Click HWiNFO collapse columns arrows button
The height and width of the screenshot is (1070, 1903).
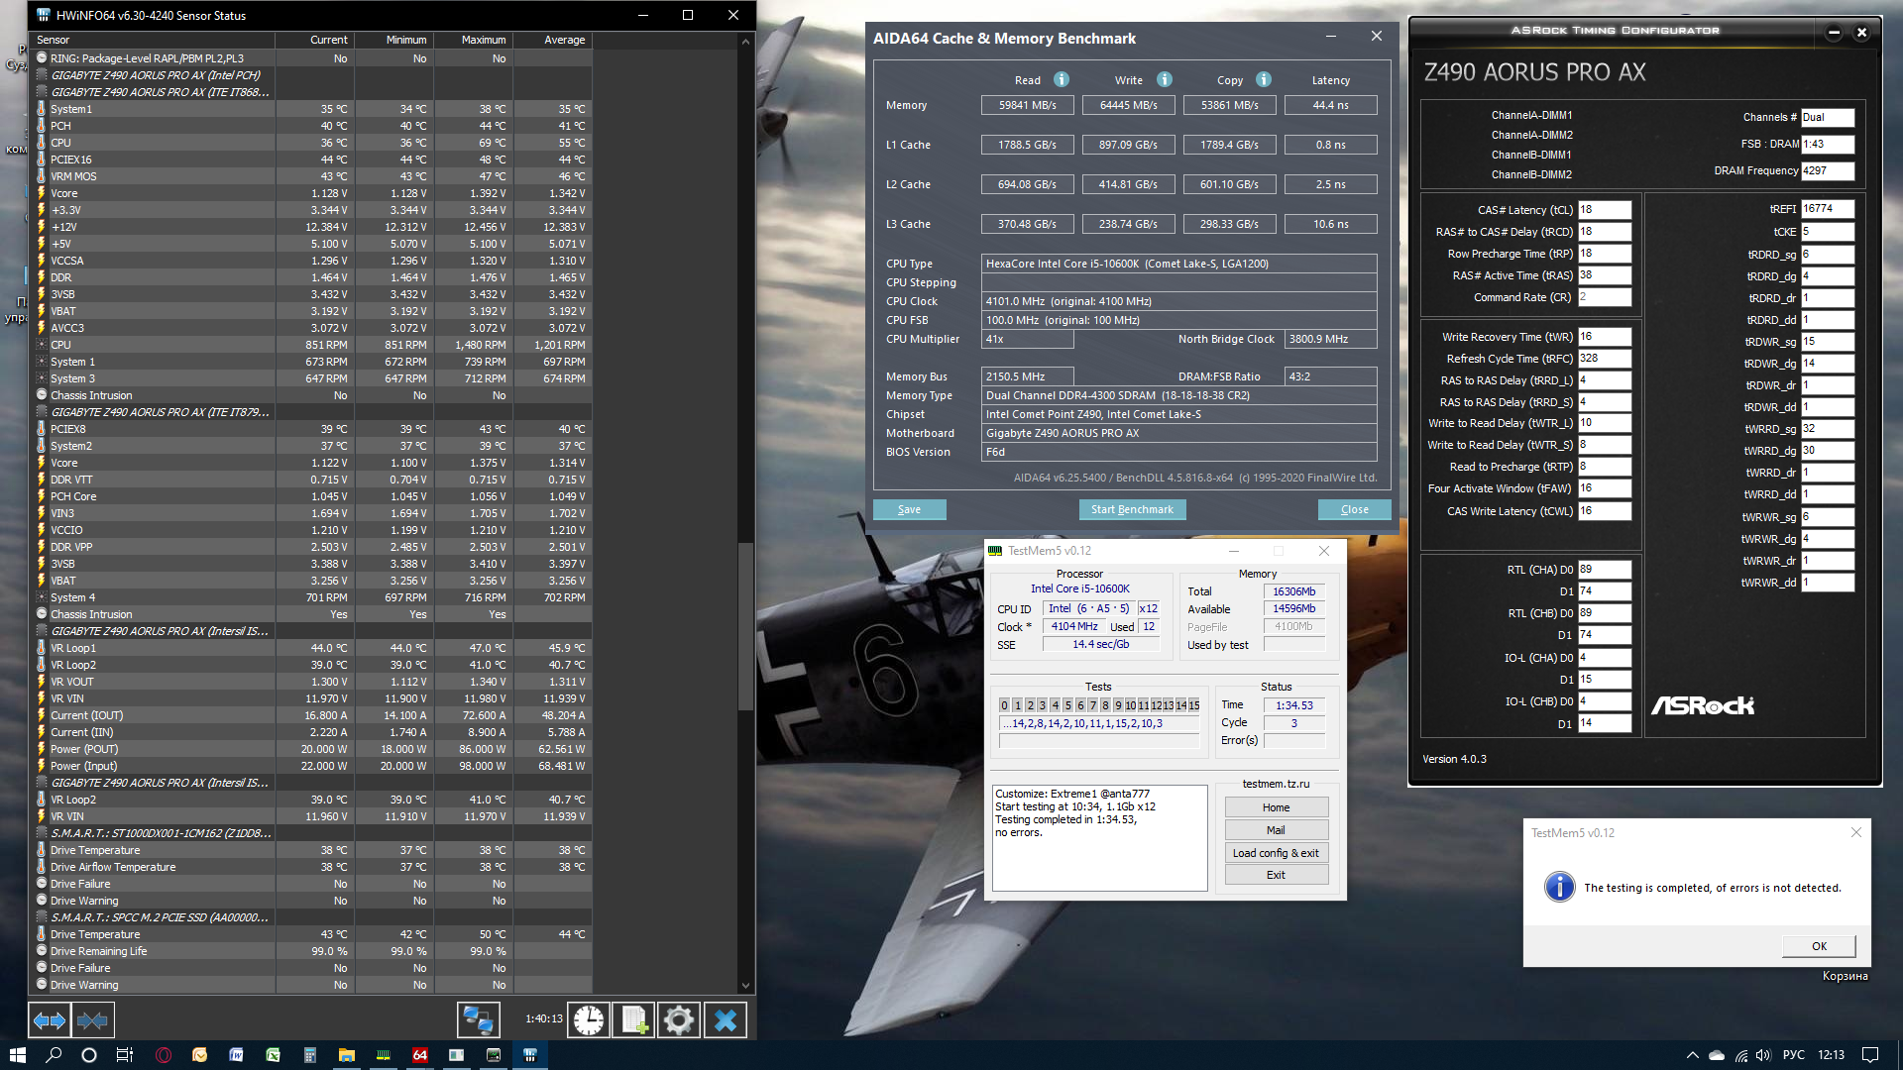tap(92, 1019)
